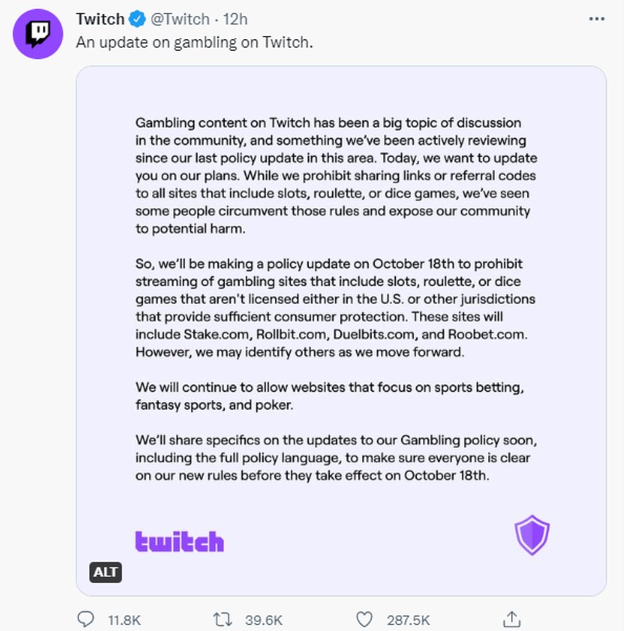
Task: Click the comment bubble next to 11.8K
Action: [86, 619]
